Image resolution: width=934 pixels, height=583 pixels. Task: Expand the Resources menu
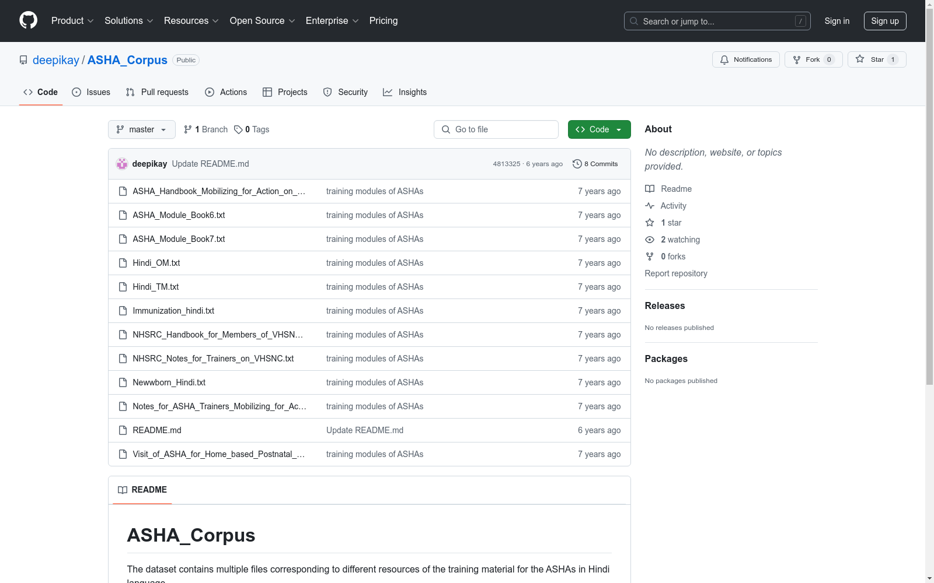coord(191,20)
